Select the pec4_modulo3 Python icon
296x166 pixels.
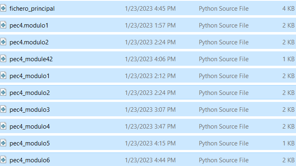coord(3,109)
